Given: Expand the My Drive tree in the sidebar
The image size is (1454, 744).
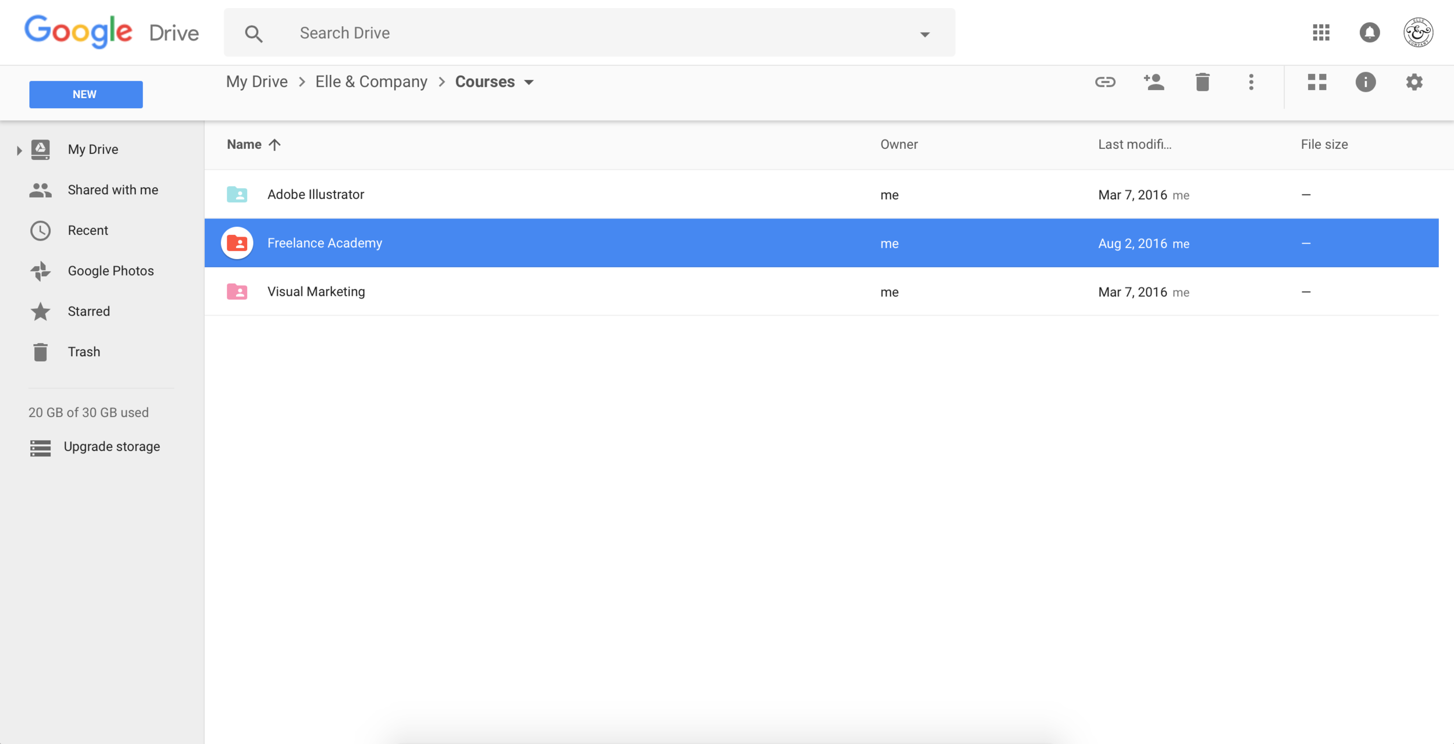Looking at the screenshot, I should pyautogui.click(x=19, y=151).
